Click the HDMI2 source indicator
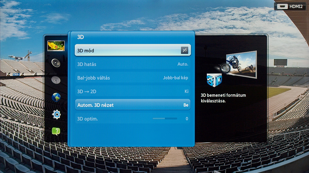This screenshot has height=173, width=309. [290, 6]
